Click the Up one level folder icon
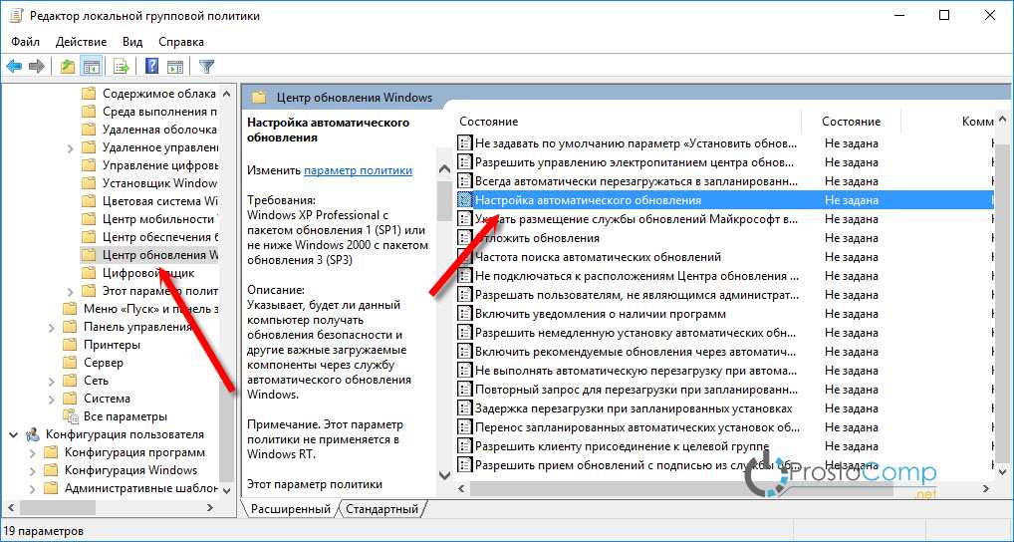Image resolution: width=1014 pixels, height=542 pixels. [x=68, y=67]
